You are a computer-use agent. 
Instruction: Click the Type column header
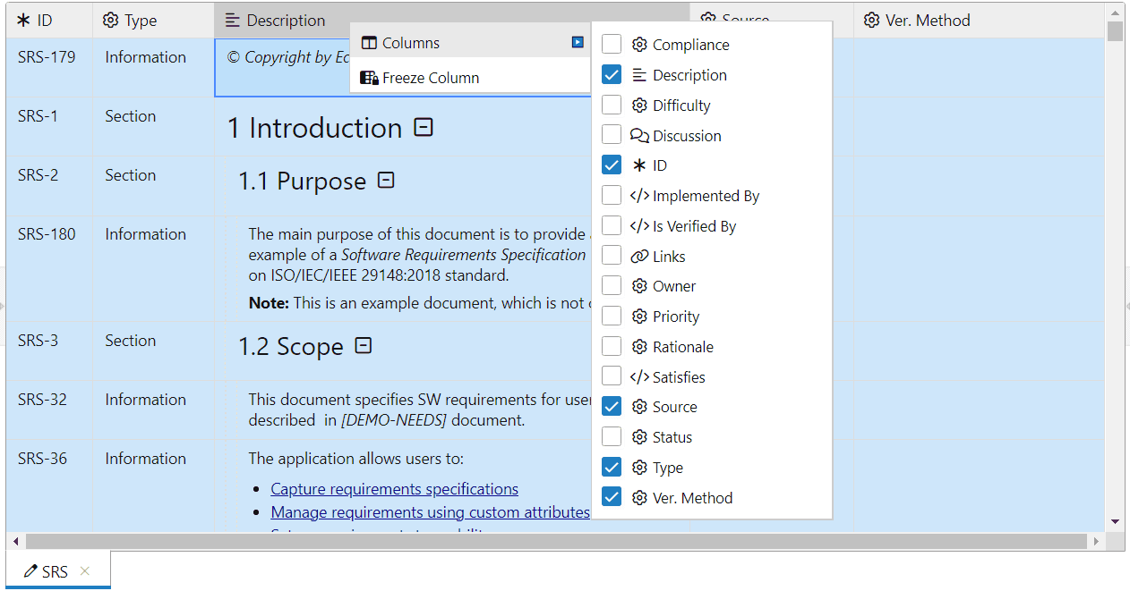click(153, 20)
